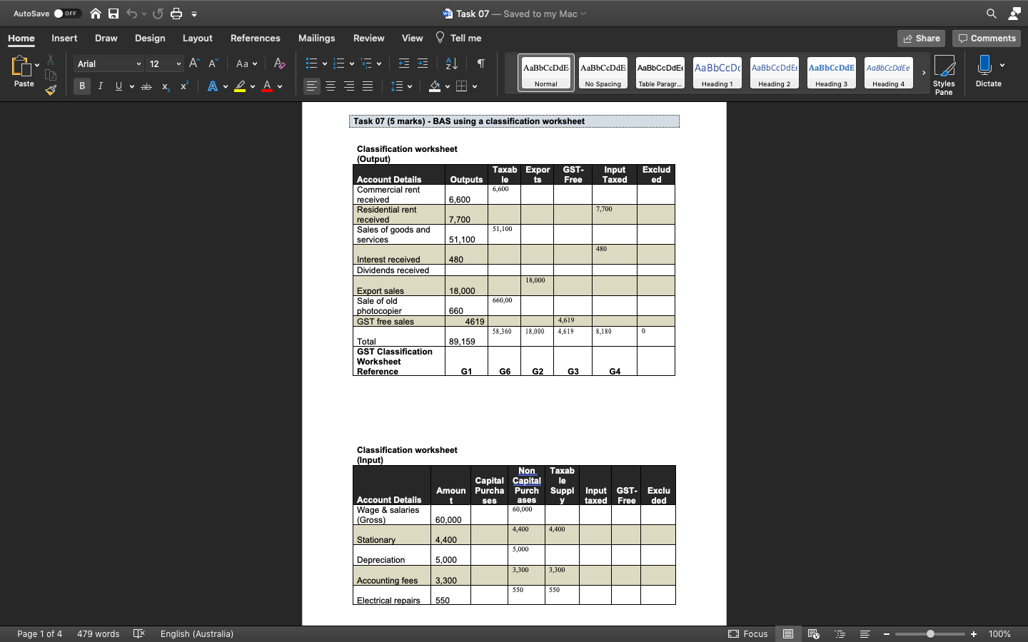Open the Format Painter tool

point(49,89)
